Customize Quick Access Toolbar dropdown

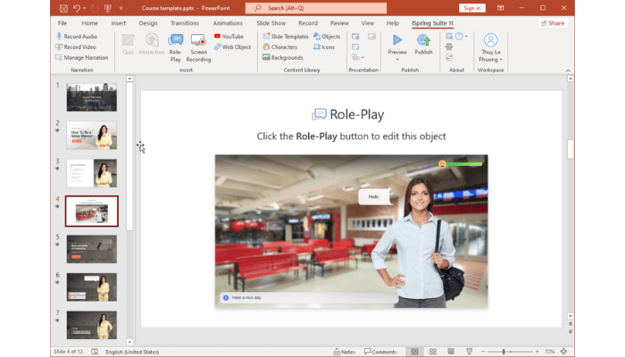coord(121,8)
